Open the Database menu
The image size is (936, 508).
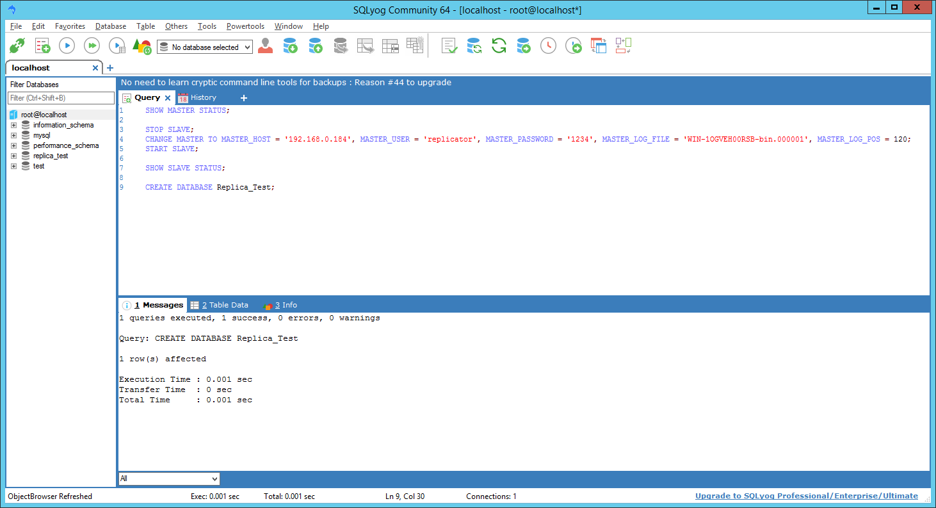click(111, 26)
